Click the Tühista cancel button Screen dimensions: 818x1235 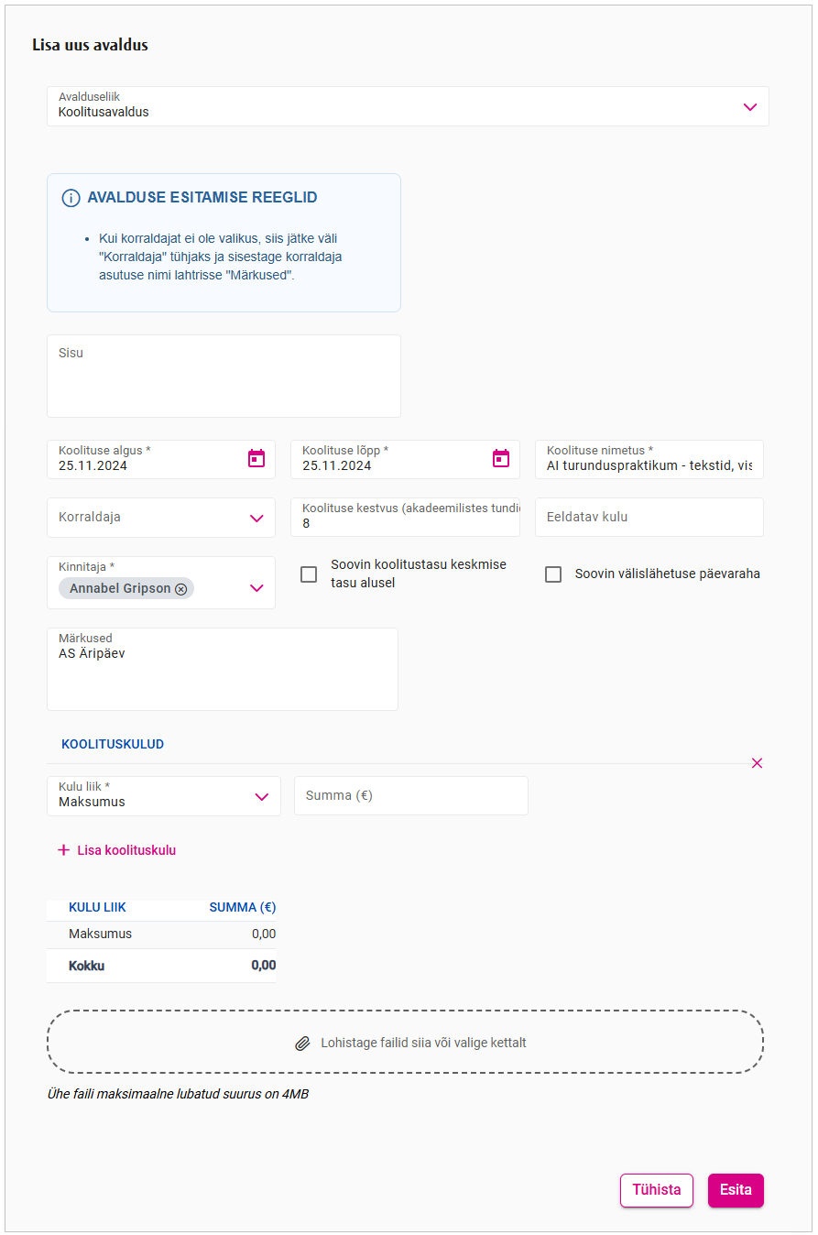click(x=656, y=1190)
